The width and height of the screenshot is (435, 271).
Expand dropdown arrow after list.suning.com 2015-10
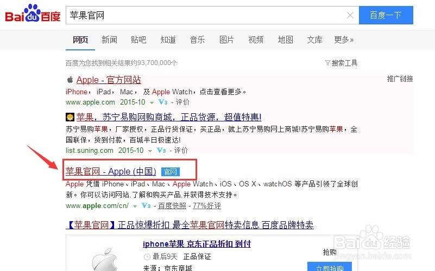coord(150,151)
